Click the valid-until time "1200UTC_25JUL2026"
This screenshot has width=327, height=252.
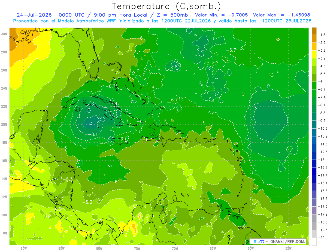click(x=286, y=21)
